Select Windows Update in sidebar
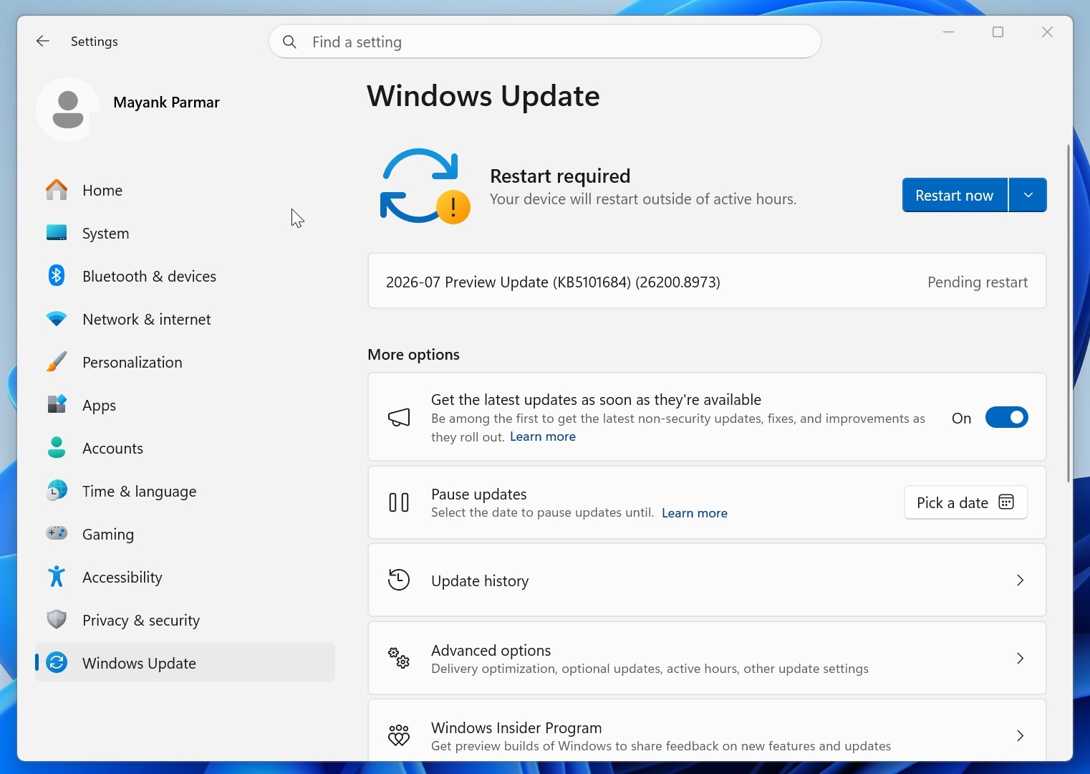Viewport: 1090px width, 774px height. coord(185,662)
